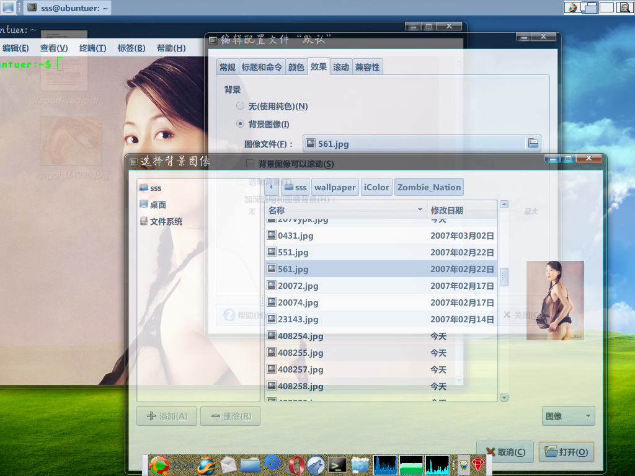
Task: Click the small cartoon character icon in the dock
Action: tap(464, 465)
